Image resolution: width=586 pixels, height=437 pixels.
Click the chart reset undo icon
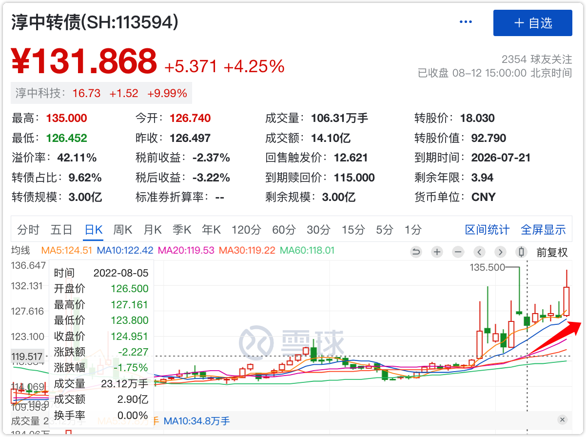click(416, 252)
